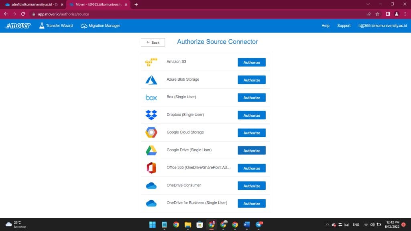Open the volume control in system tray
The width and height of the screenshot is (411, 231).
click(372, 225)
